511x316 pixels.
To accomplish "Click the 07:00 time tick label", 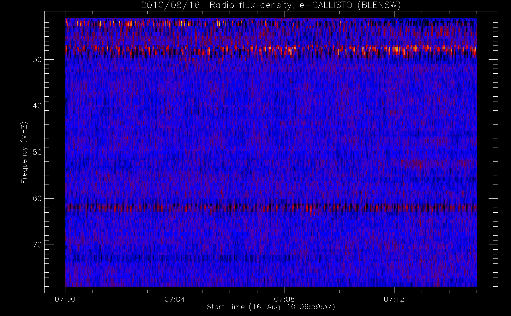I will [65, 299].
